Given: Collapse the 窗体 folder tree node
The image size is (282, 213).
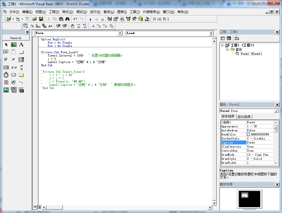Looking at the screenshot, I should 227,50.
